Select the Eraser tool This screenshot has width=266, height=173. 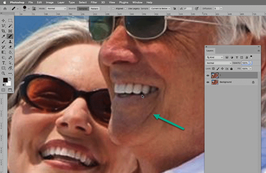[10, 47]
